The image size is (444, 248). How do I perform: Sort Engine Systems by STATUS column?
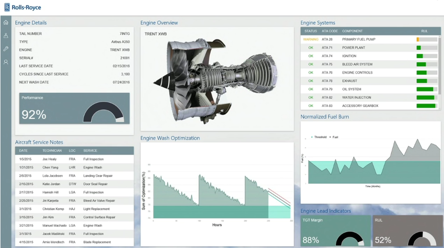[x=310, y=31]
